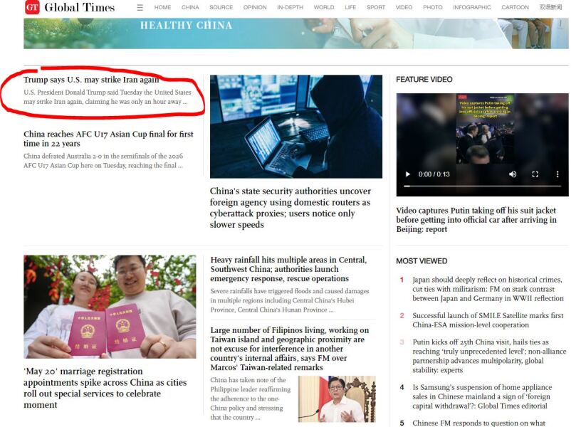Open the state security routers cyberattack headline
Viewport: 586px width, 427px height.
[x=290, y=208]
